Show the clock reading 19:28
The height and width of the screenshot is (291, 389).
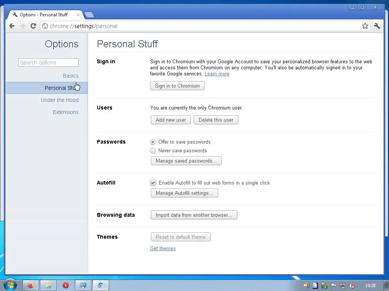tap(370, 286)
